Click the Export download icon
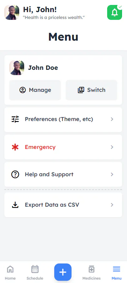The width and height of the screenshot is (127, 283). (x=15, y=205)
